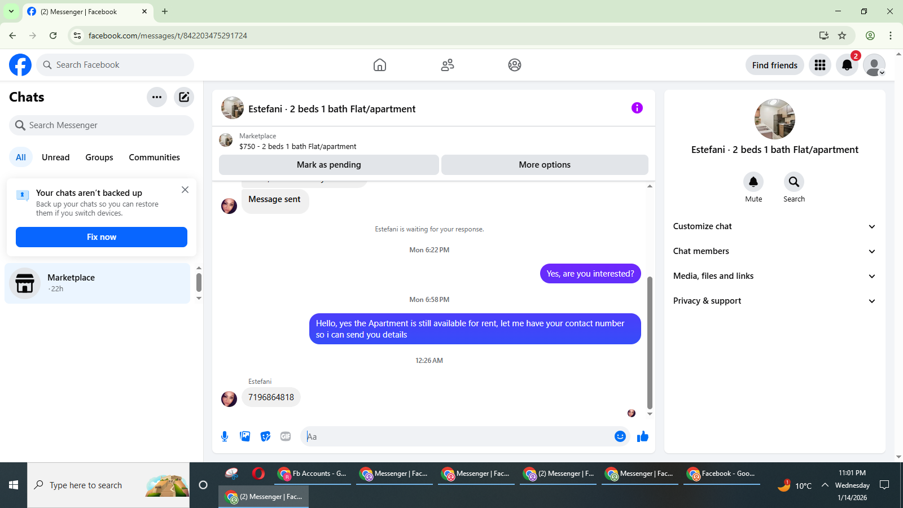Open conversation information purple icon
Screen dimensions: 903x508
637,108
